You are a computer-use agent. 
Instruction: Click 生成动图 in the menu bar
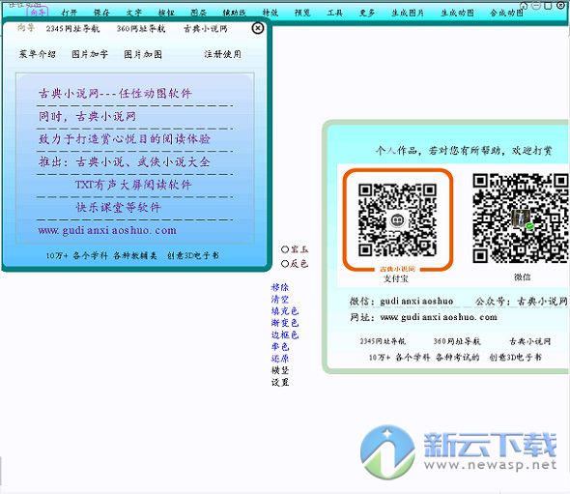457,13
